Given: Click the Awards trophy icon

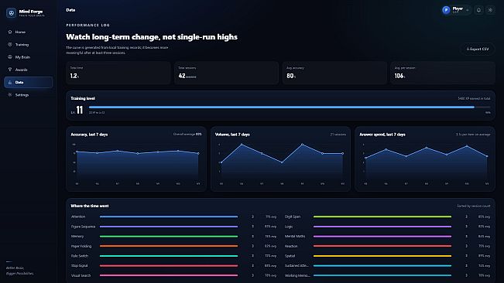Looking at the screenshot, I should pos(10,70).
